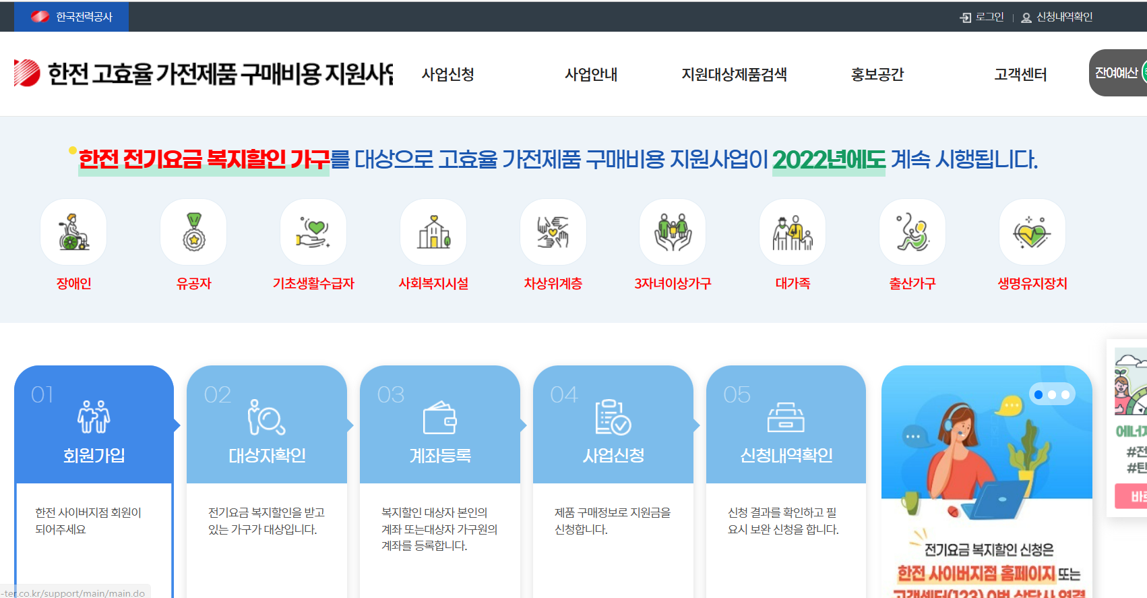Screen dimensions: 1147x598
Task: Open the 기초생활수급자 hand-heart icon
Action: [313, 232]
